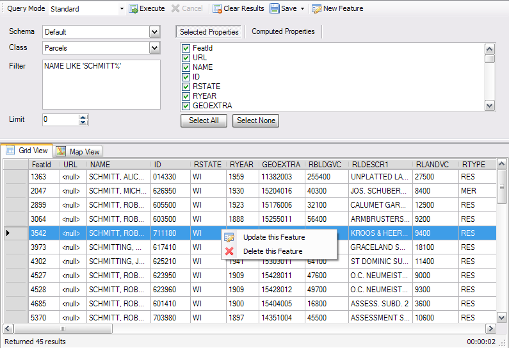Click the red X delete icon
509x348 pixels.
point(229,251)
